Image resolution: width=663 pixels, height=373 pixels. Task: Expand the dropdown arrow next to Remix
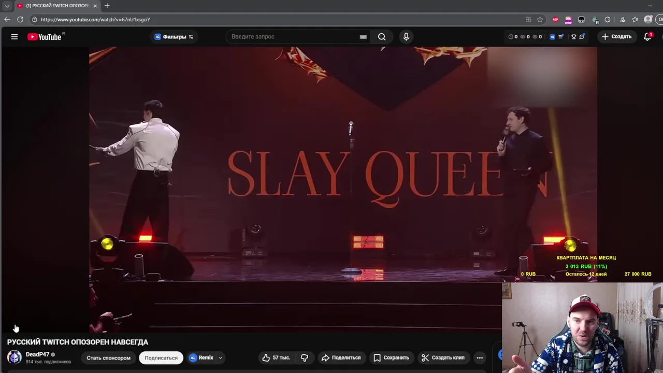[220, 357]
